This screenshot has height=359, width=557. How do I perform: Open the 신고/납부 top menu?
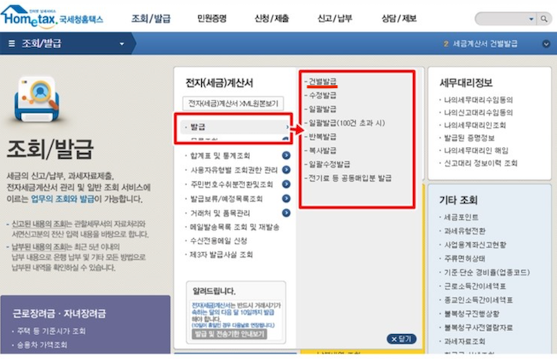tap(335, 19)
